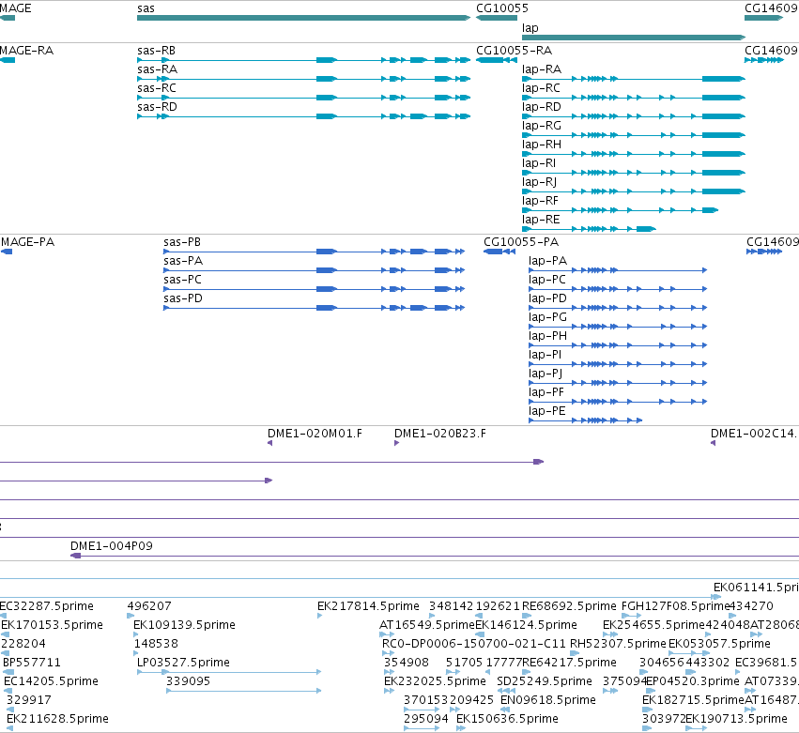This screenshot has height=733, width=799.
Task: Click the lap-PJ protein label
Action: pos(545,374)
